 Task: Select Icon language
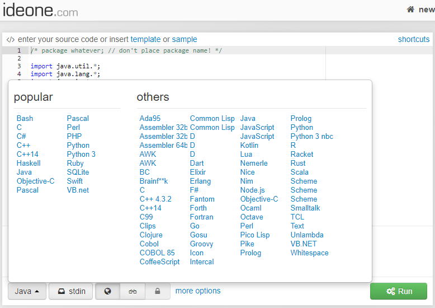(197, 253)
